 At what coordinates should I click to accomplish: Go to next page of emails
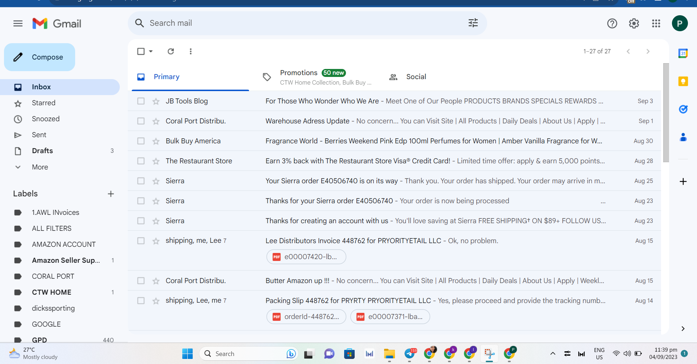(648, 52)
